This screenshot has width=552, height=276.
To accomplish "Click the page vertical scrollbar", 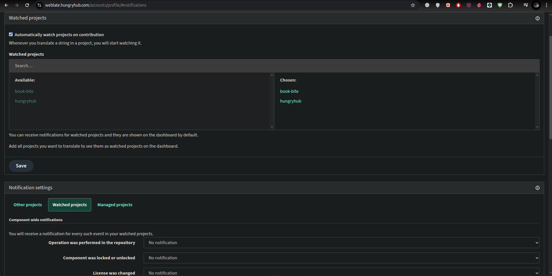I will coord(550,86).
